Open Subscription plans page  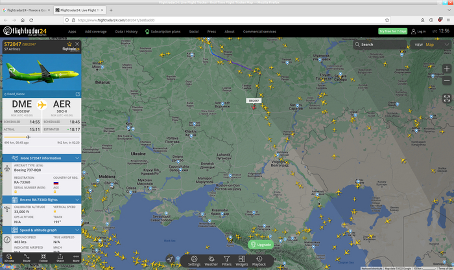[x=163, y=32]
